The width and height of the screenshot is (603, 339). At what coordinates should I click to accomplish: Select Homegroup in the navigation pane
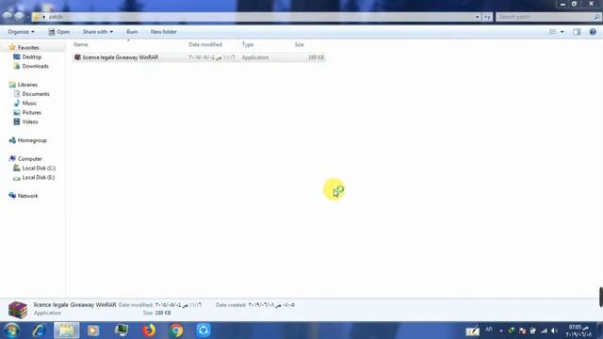click(32, 140)
